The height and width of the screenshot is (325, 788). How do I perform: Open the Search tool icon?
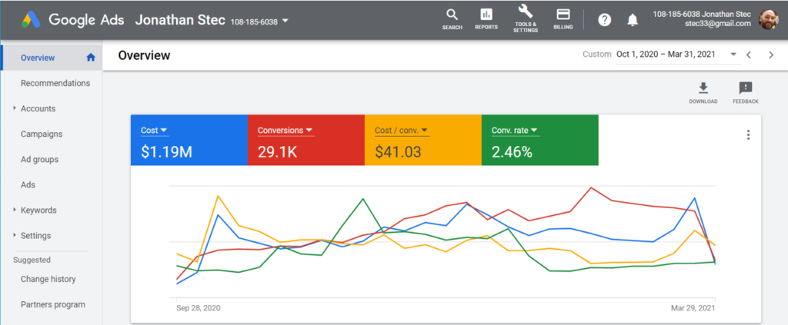[452, 15]
